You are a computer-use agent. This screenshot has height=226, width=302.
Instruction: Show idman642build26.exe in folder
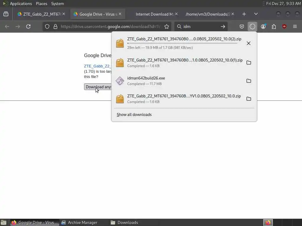point(249,81)
